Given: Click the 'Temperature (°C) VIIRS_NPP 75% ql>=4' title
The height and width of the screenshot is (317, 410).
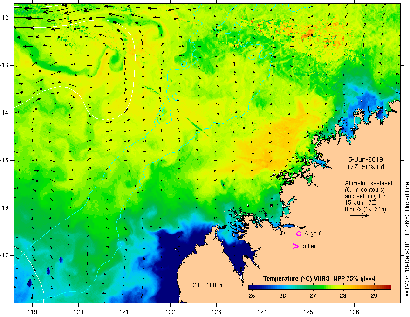Looking at the screenshot, I should click(x=319, y=279).
